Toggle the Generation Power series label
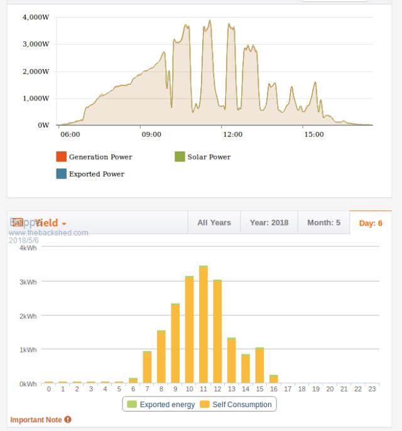 tap(100, 157)
